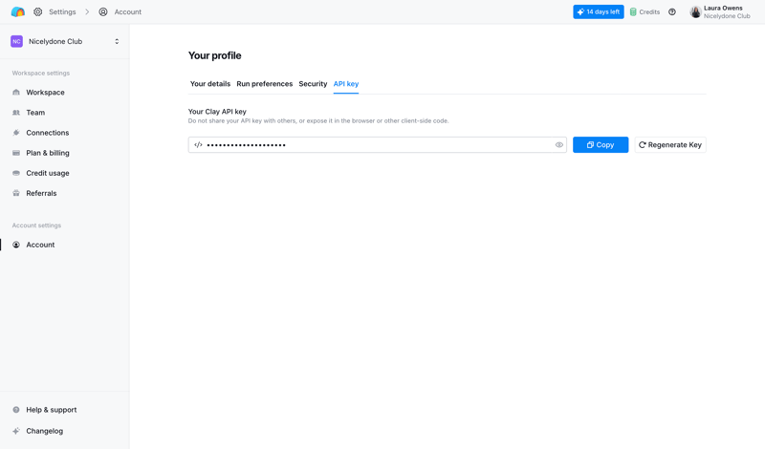This screenshot has width=765, height=449.
Task: Select the API key tab
Action: (346, 84)
